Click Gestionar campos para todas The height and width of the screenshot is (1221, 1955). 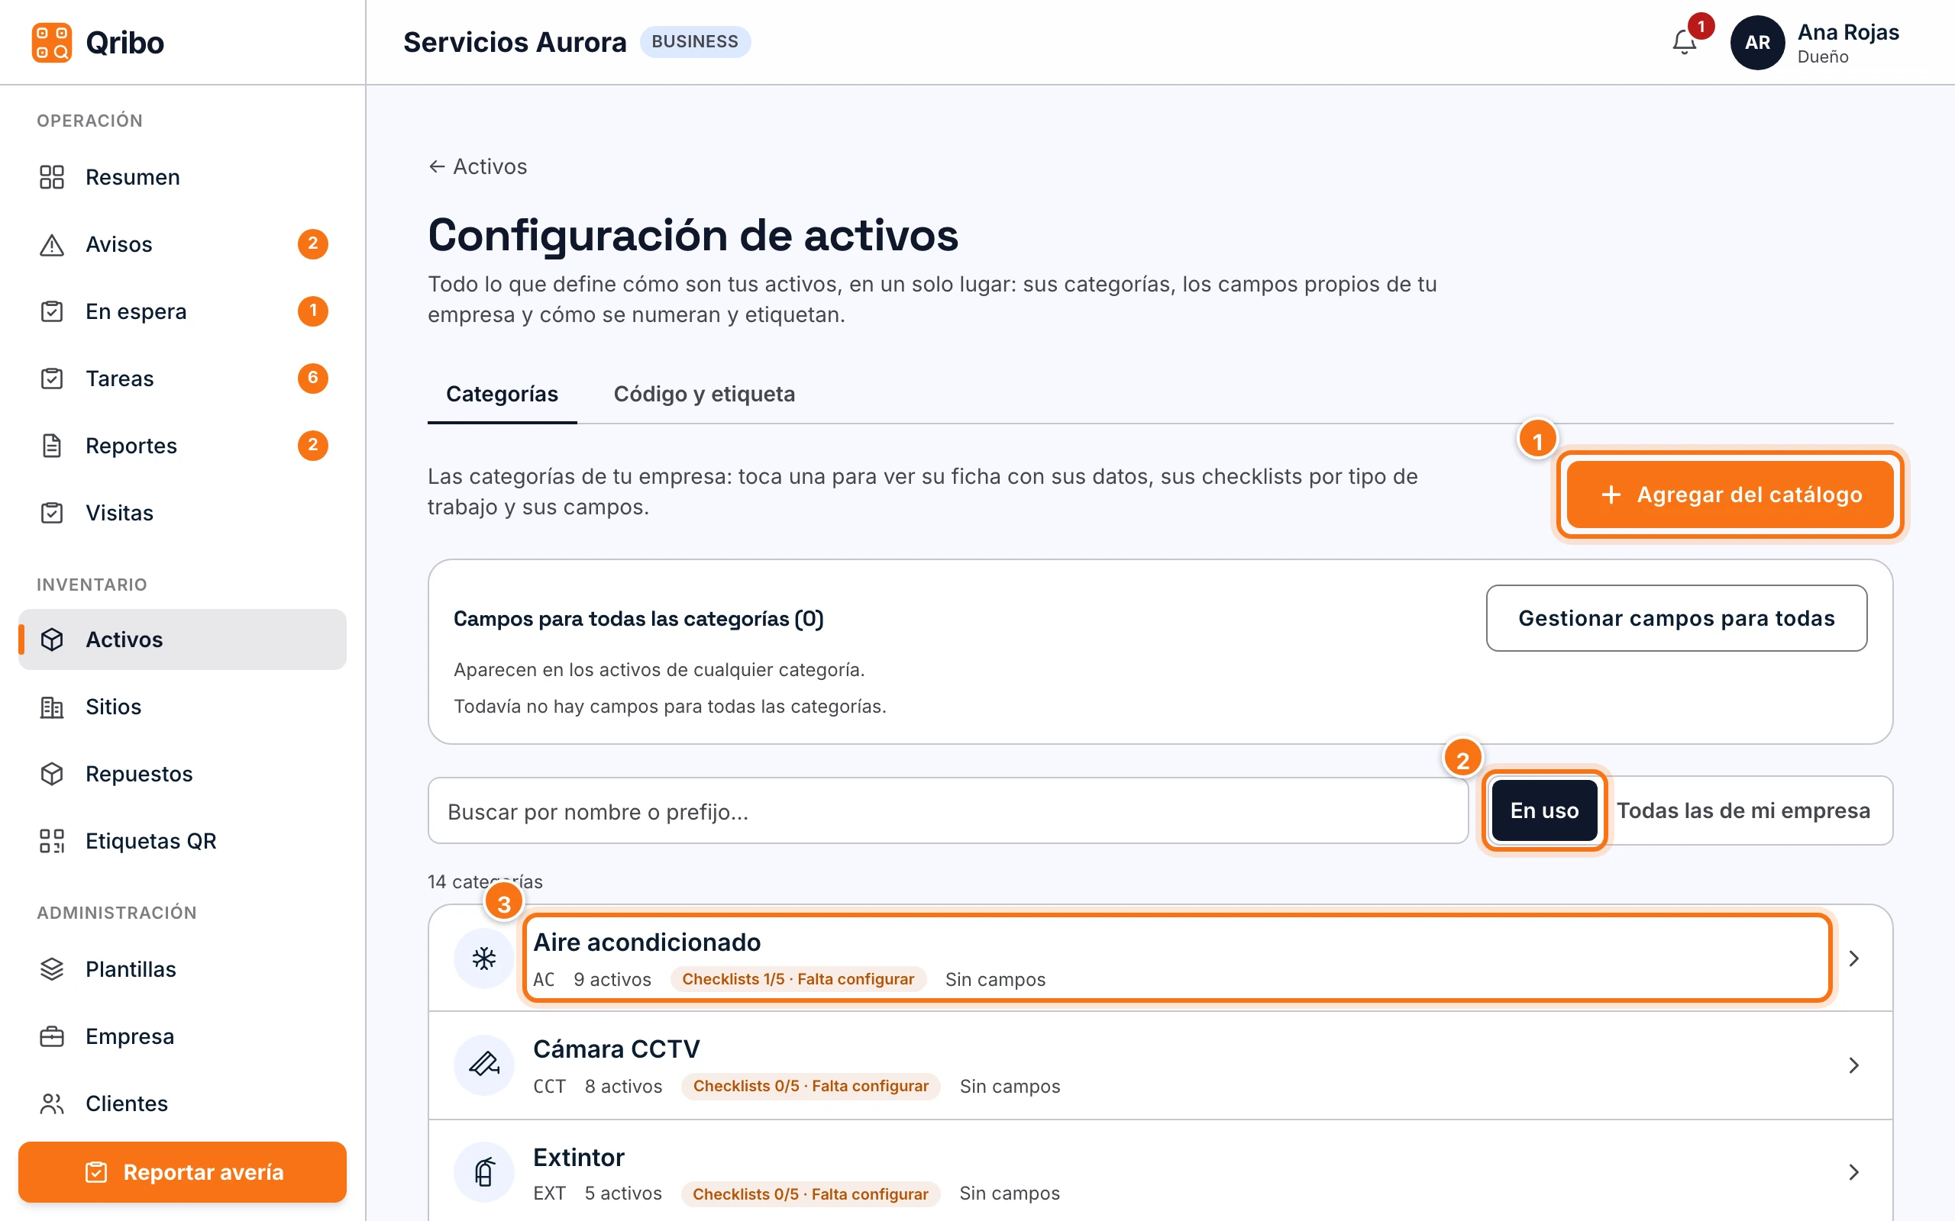(1676, 618)
